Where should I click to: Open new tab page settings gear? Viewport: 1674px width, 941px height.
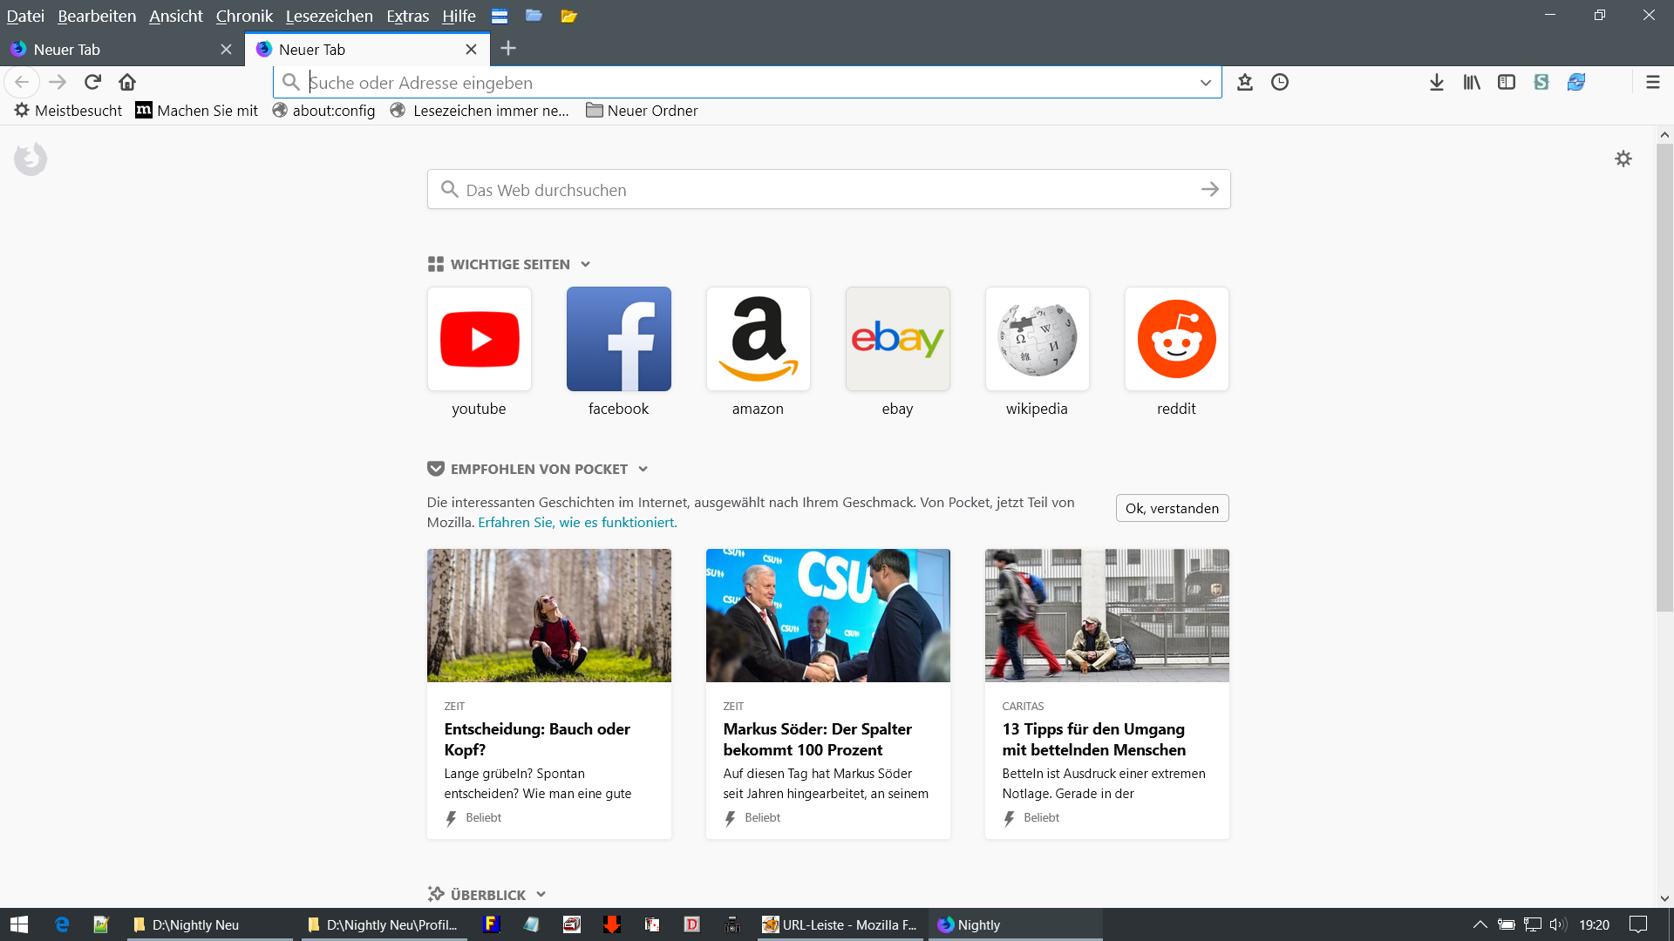(1623, 159)
